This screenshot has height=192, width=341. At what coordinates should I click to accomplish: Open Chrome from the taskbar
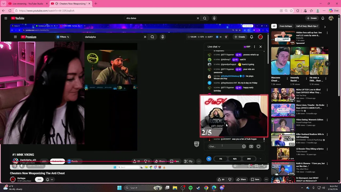pyautogui.click(x=206, y=188)
